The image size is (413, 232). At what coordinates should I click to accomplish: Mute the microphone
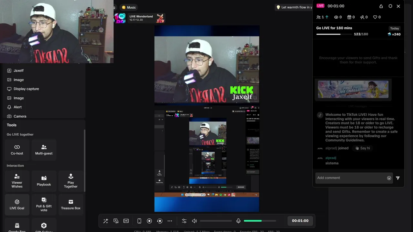pos(238,221)
